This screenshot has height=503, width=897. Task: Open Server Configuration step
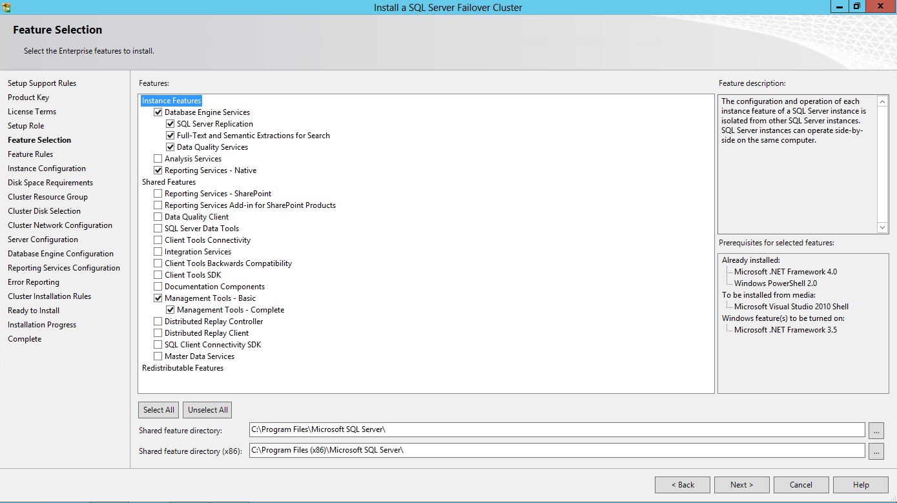coord(43,240)
